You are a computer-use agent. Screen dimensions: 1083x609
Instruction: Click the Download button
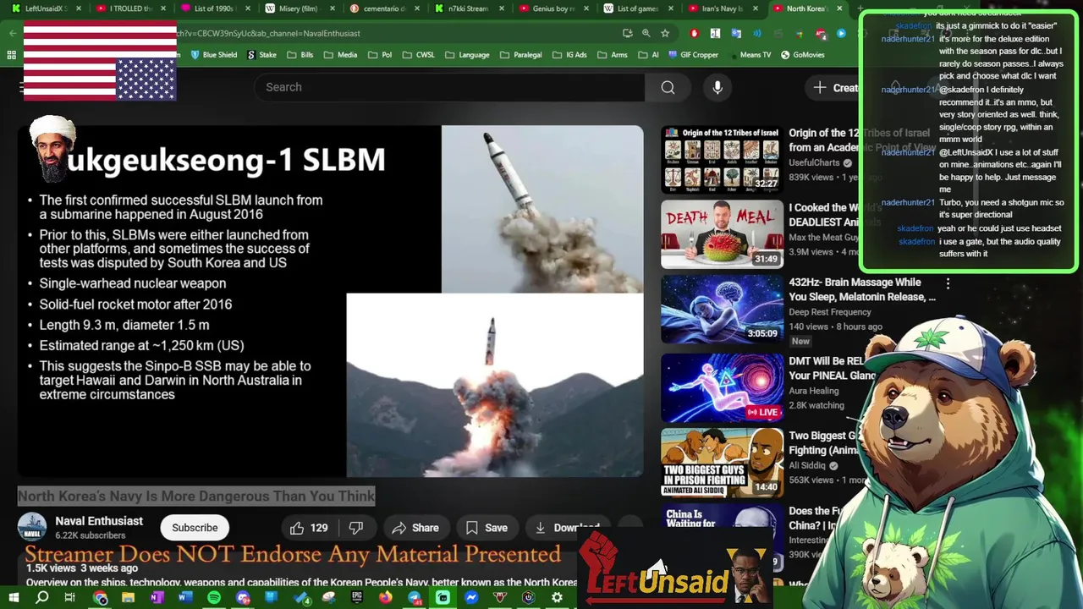[x=567, y=528]
